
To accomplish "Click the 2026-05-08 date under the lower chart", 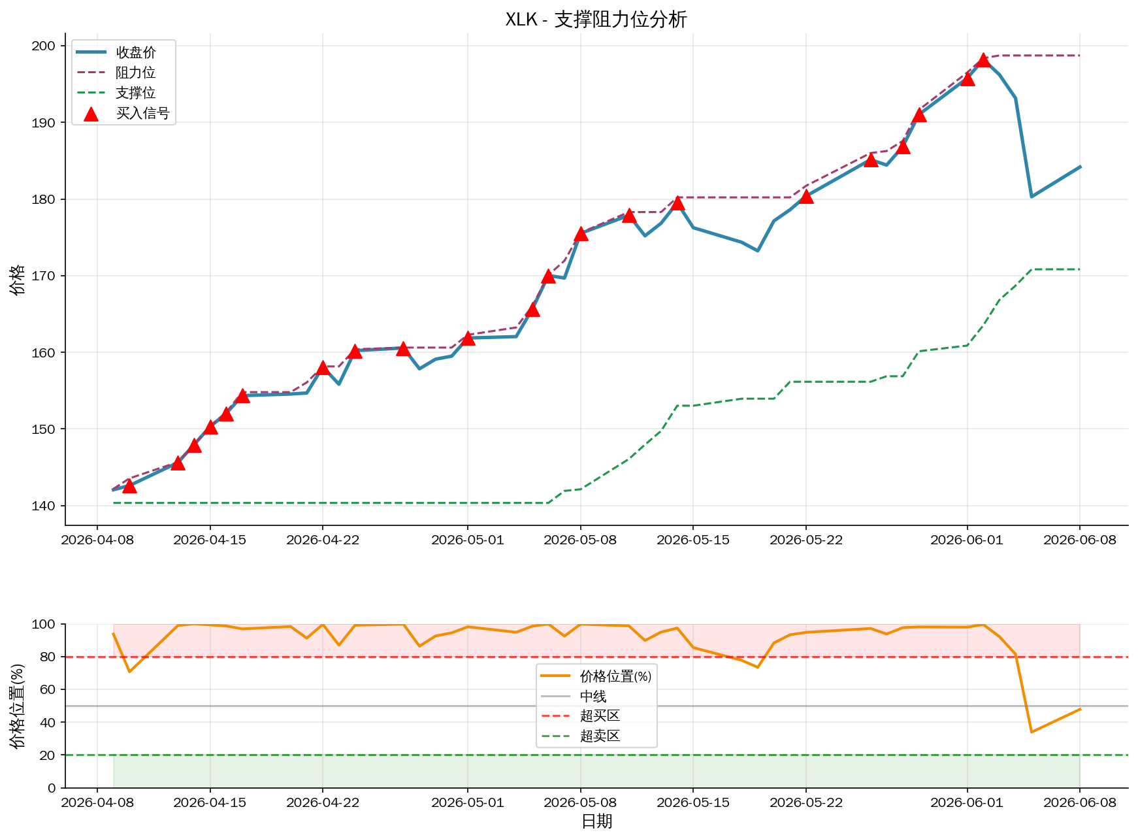I will 581,803.
